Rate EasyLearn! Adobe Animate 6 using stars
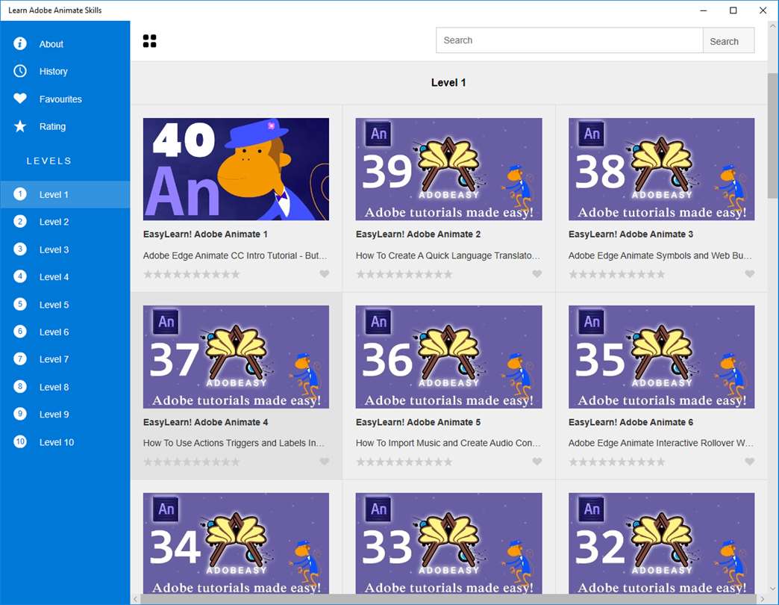The width and height of the screenshot is (779, 605). (616, 462)
